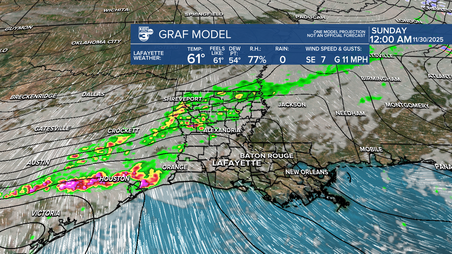The image size is (452, 254).
Task: Click the VICTORIA city label
Action: coord(46,213)
